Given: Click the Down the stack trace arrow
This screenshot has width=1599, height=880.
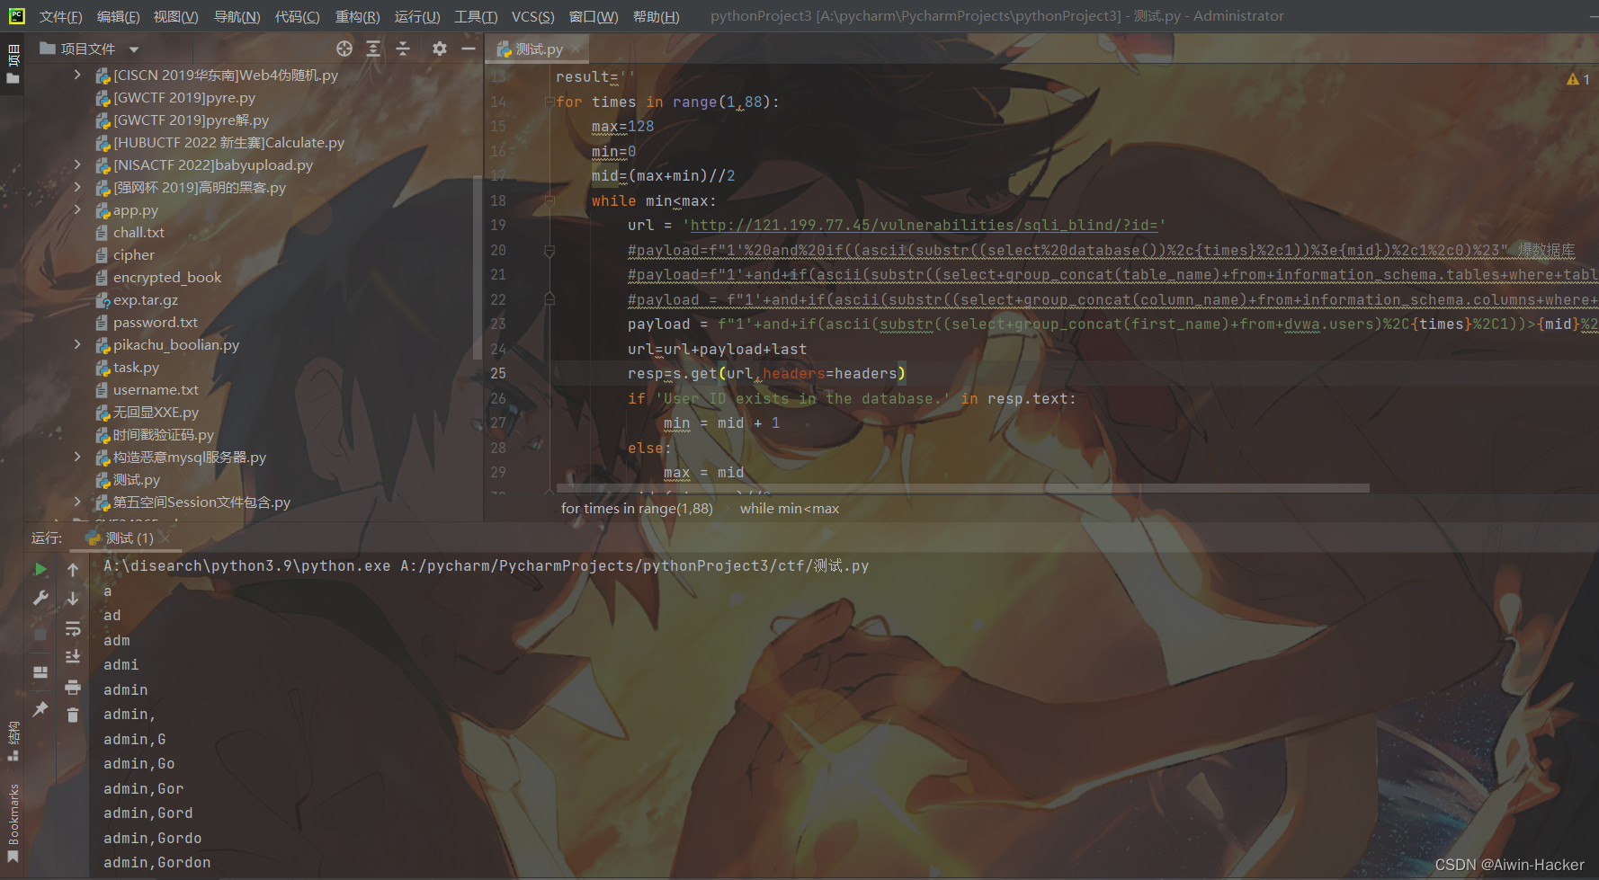Looking at the screenshot, I should [x=73, y=598].
